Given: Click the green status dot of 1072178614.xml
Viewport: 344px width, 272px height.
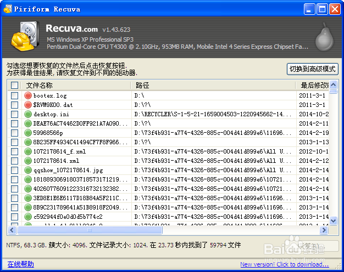Looking at the screenshot, I should (x=28, y=161).
